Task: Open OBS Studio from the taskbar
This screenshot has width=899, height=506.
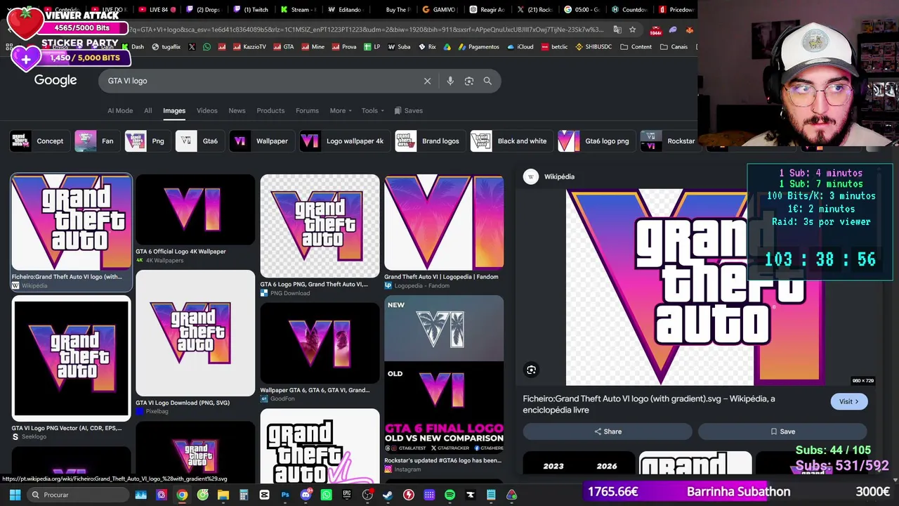Action: [367, 495]
